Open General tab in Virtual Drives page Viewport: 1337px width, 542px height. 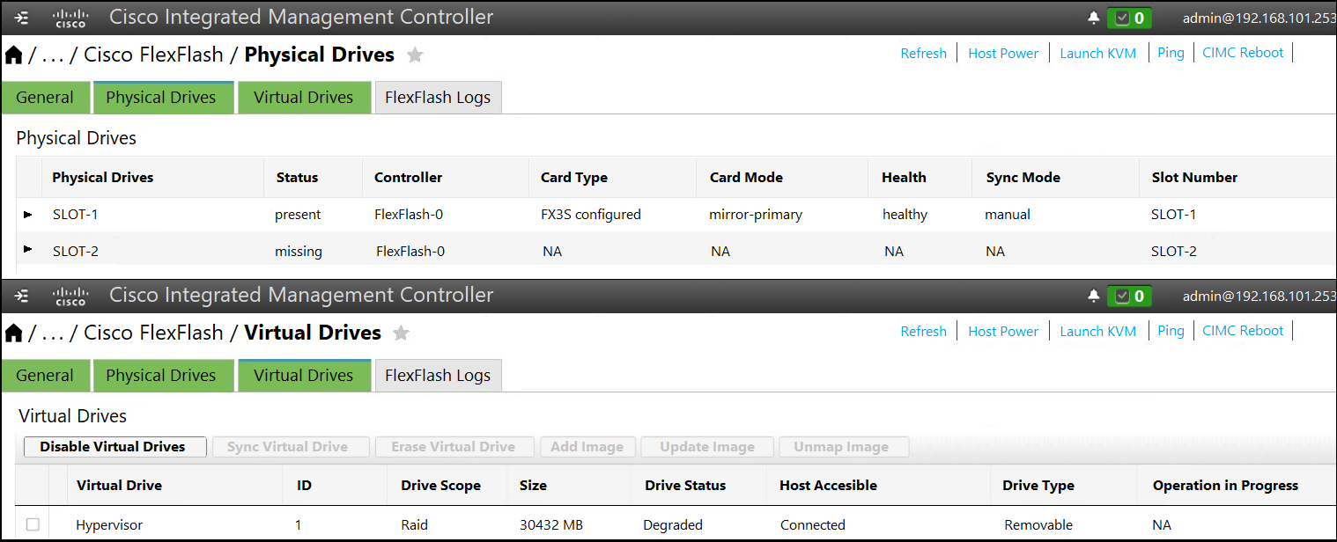[45, 375]
